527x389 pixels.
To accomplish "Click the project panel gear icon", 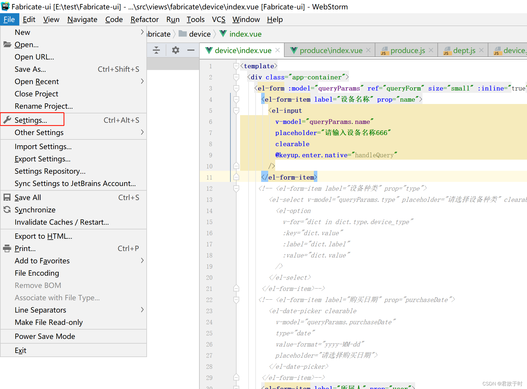I will click(x=175, y=50).
